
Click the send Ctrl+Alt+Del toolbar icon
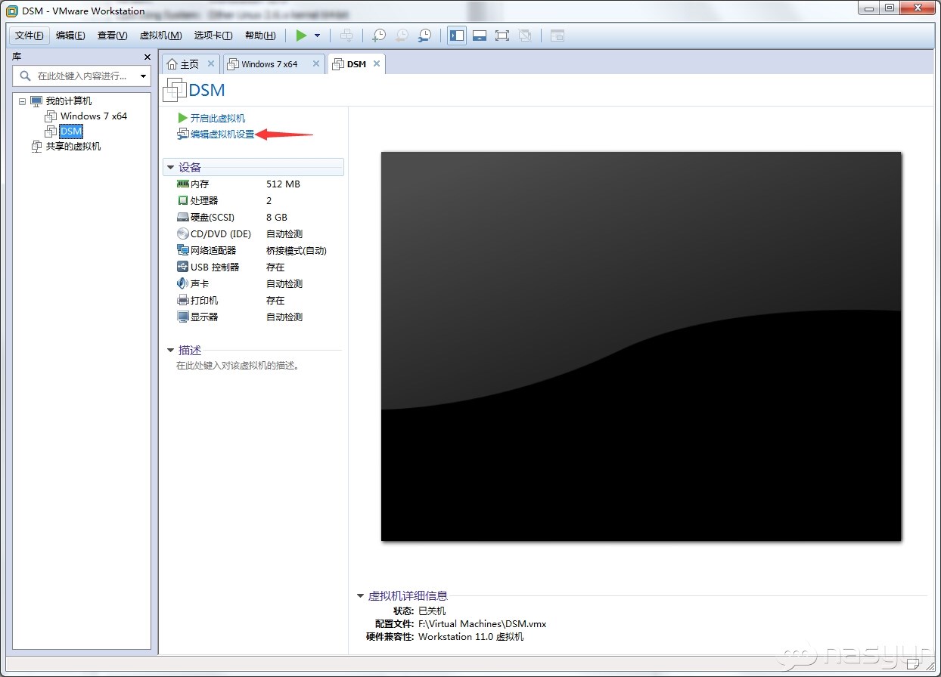[x=346, y=36]
